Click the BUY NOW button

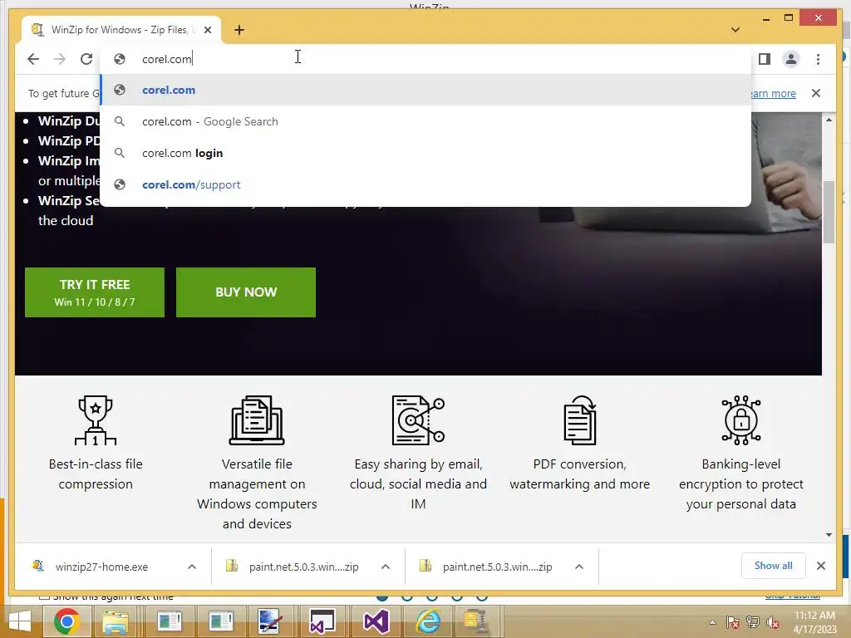coord(246,292)
